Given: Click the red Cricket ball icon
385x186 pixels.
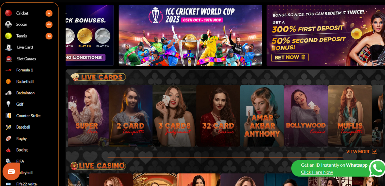Looking at the screenshot, I should (9, 13).
